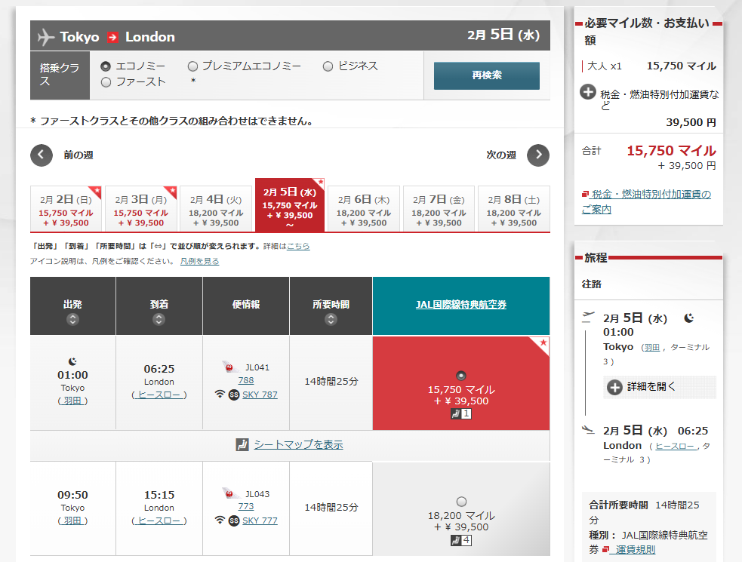This screenshot has height=562, width=742.
Task: Open the ヒースロー link in the itinerary panel
Action: pyautogui.click(x=675, y=446)
